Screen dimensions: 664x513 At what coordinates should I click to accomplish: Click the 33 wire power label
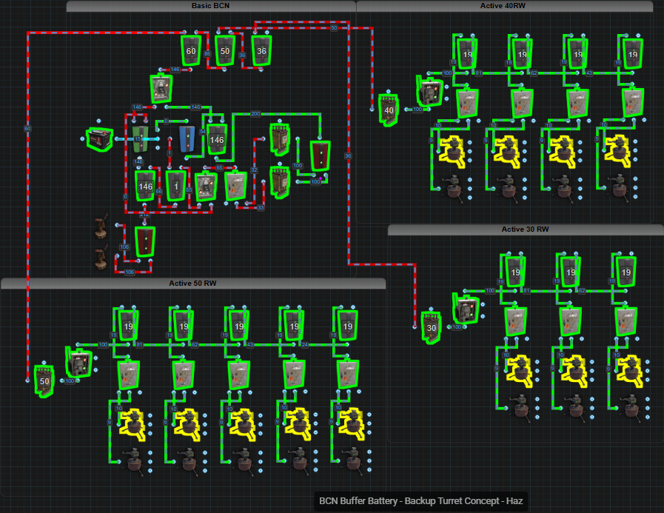(x=261, y=207)
